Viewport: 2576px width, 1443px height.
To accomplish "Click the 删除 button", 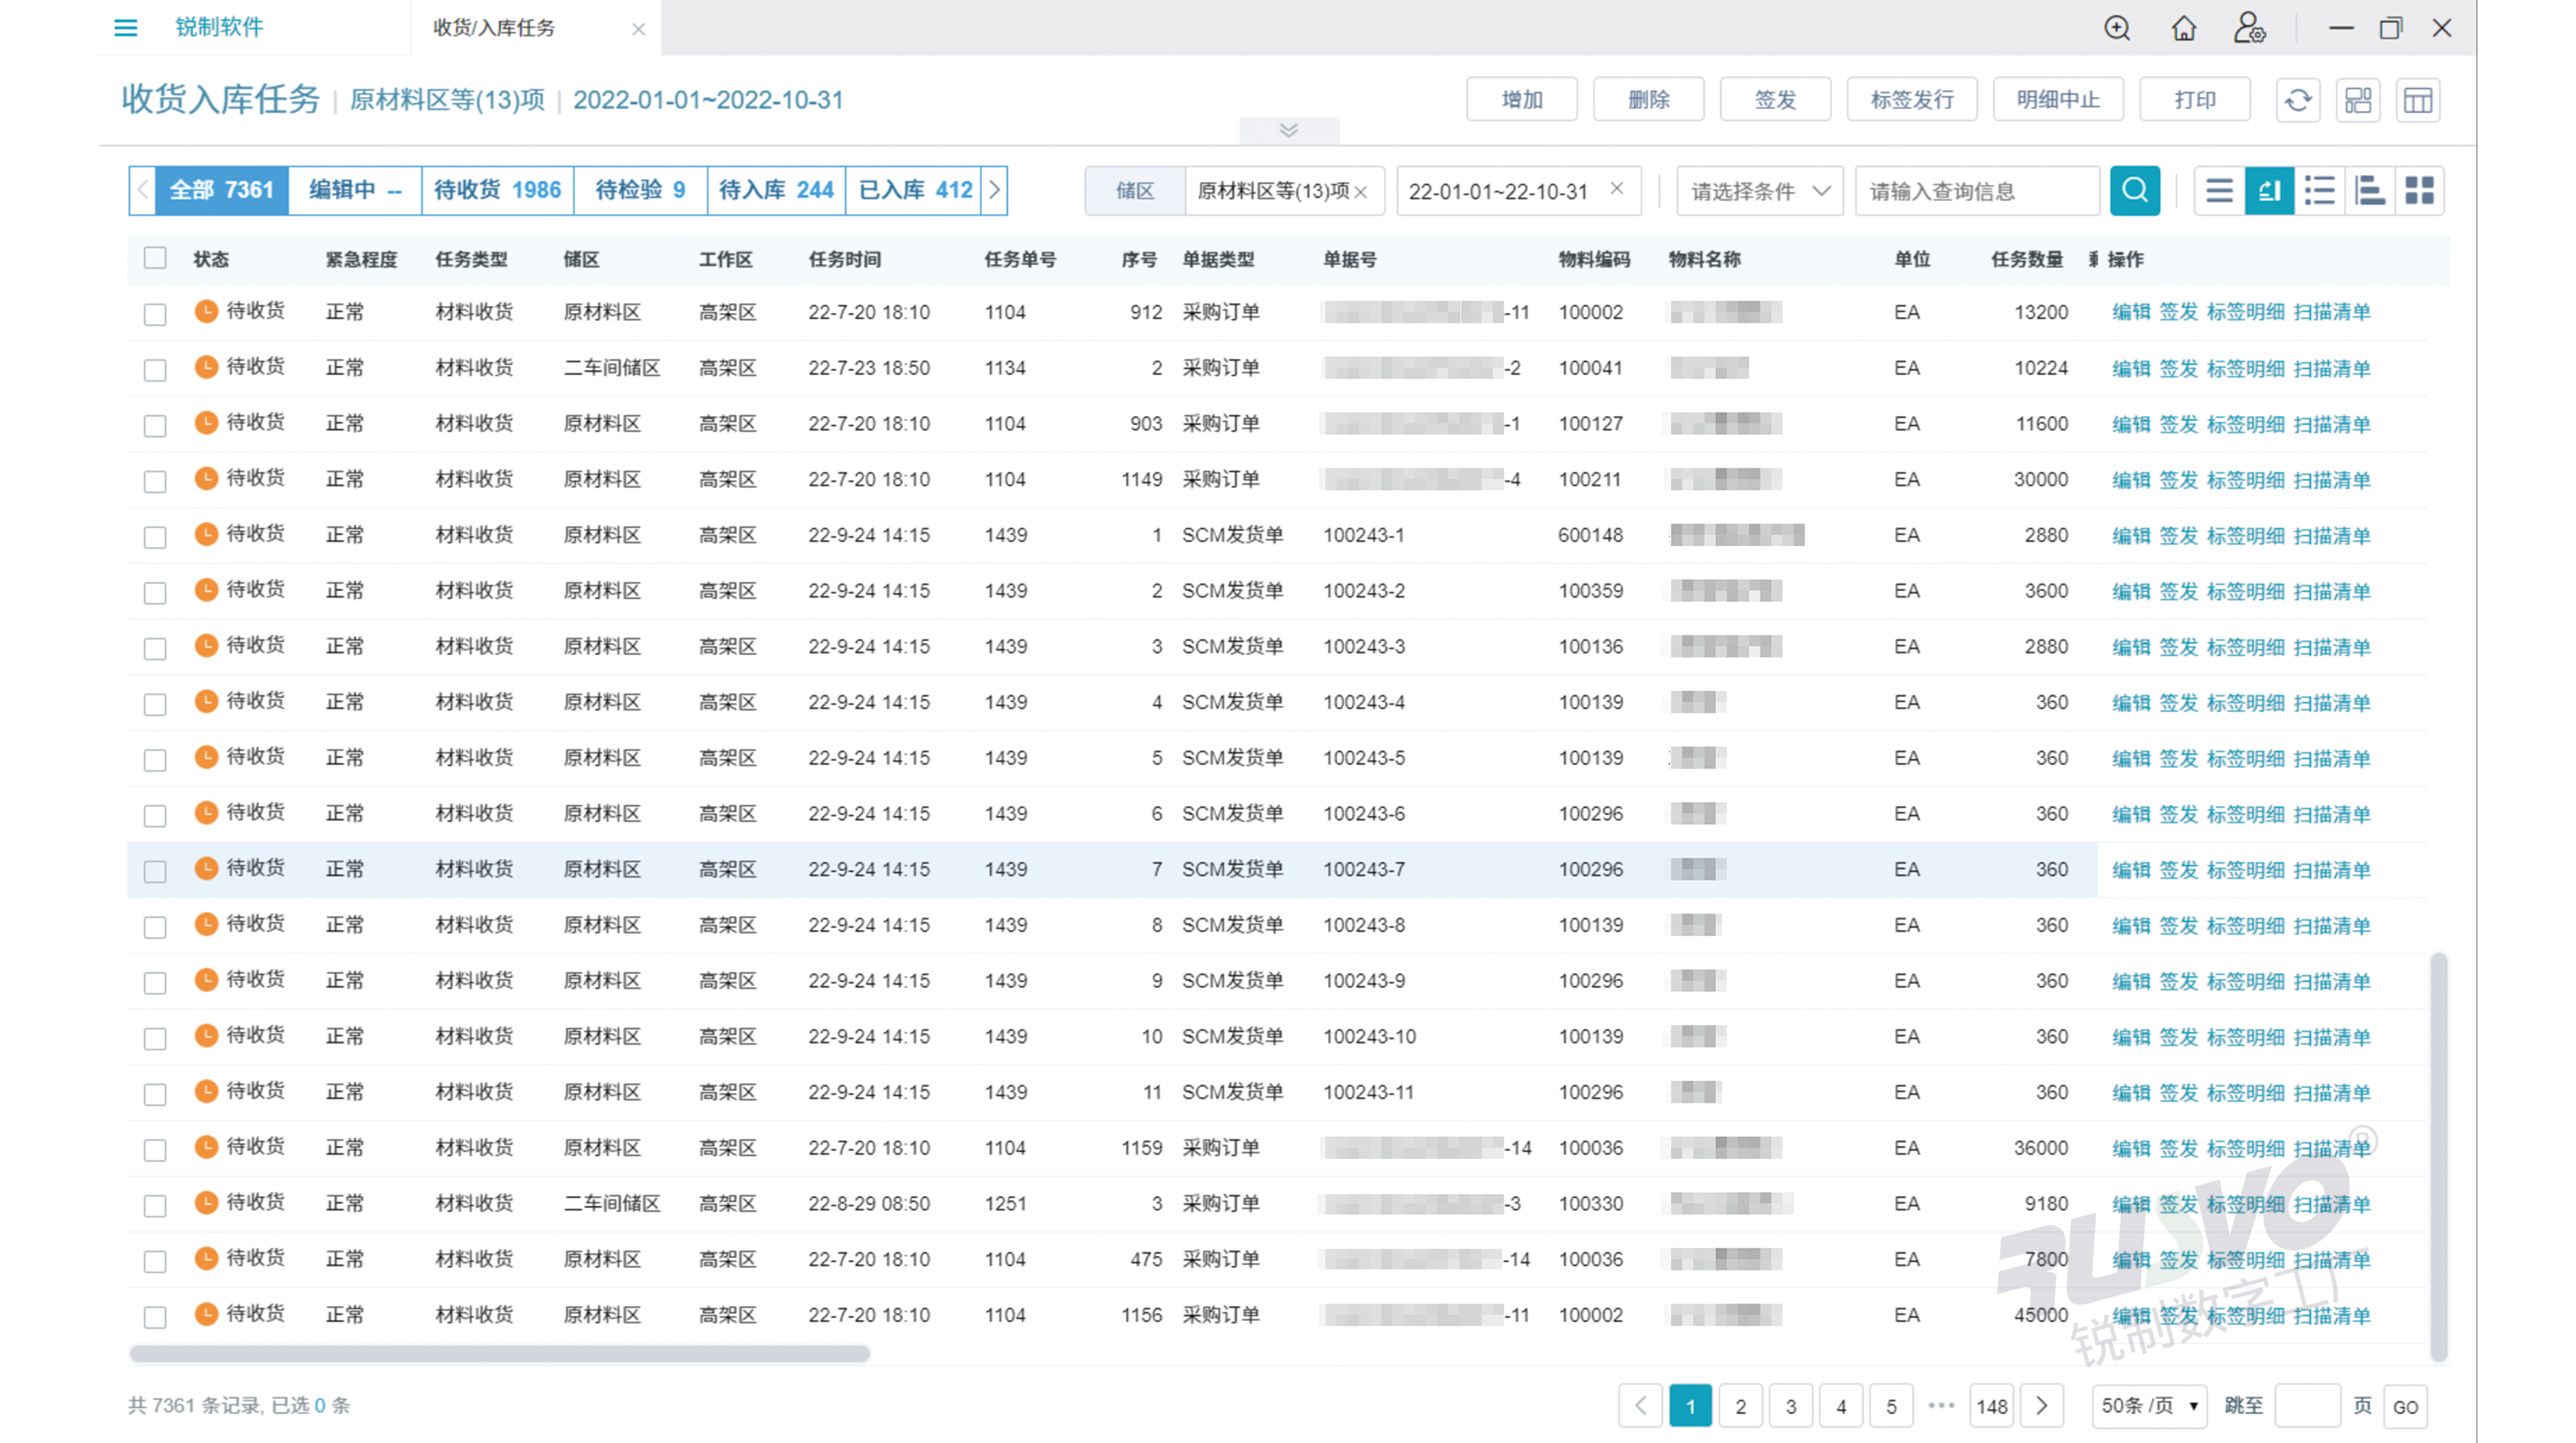I will 1648,100.
